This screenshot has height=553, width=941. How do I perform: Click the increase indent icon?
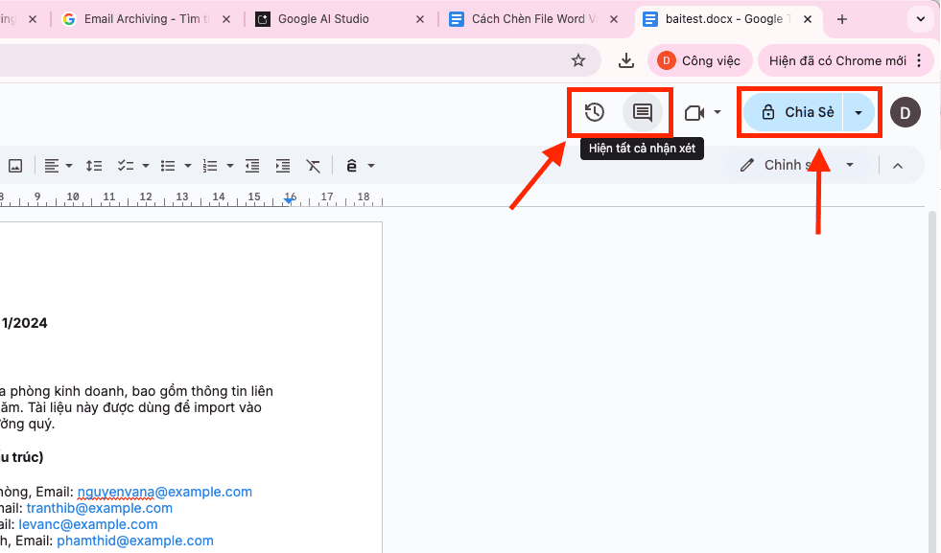tap(283, 166)
